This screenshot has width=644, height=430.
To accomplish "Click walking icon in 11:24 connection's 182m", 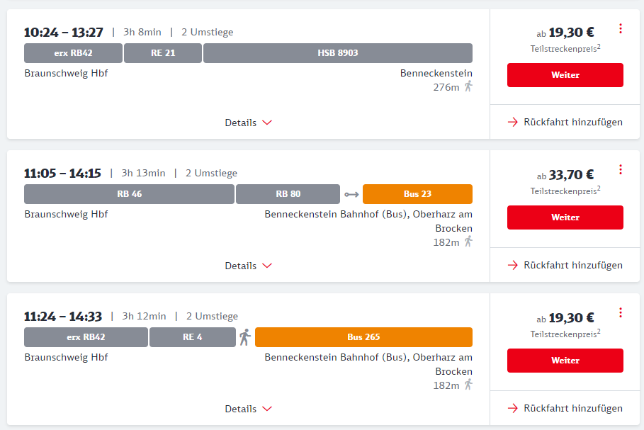I will click(x=468, y=385).
